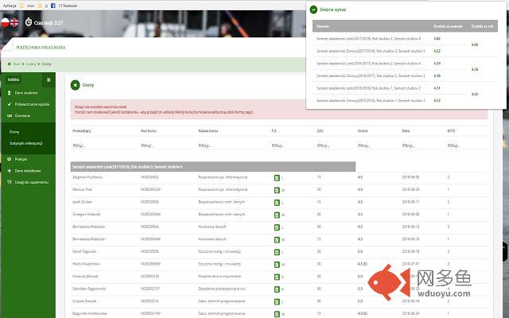Image resolution: width=509 pixels, height=318 pixels.
Task: Click the ECTS filter field
Action: click(x=466, y=145)
